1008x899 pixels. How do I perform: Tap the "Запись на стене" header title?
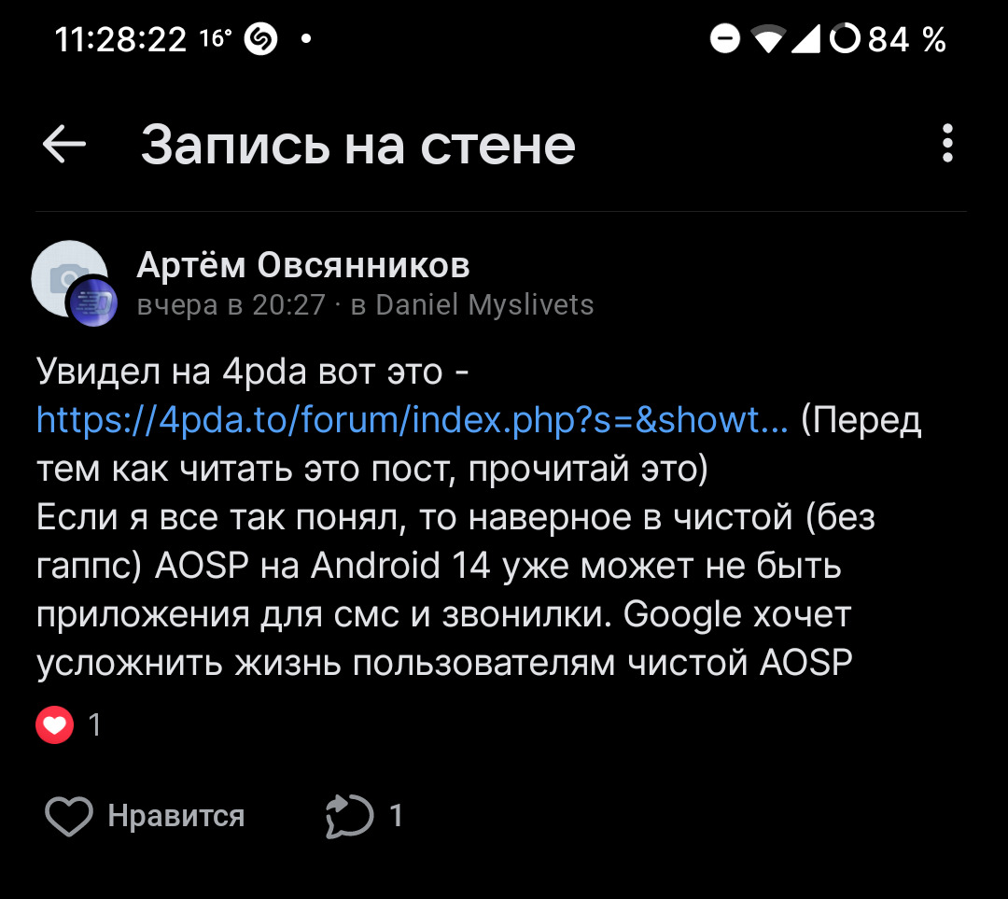click(357, 145)
